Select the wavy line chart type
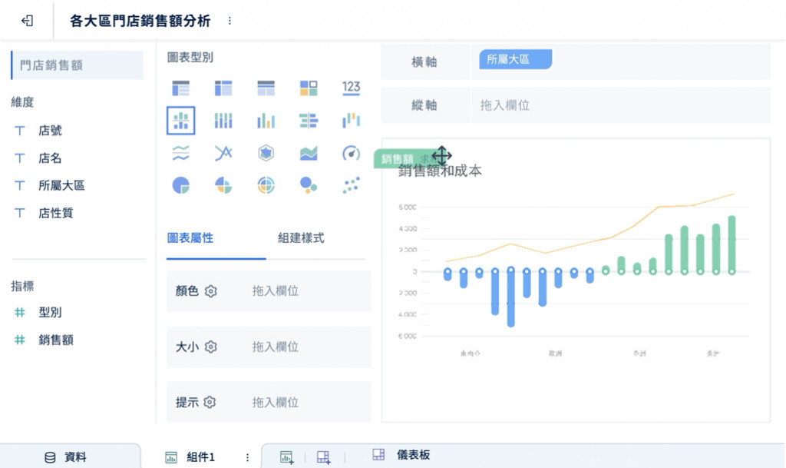The height and width of the screenshot is (468, 786). point(181,153)
